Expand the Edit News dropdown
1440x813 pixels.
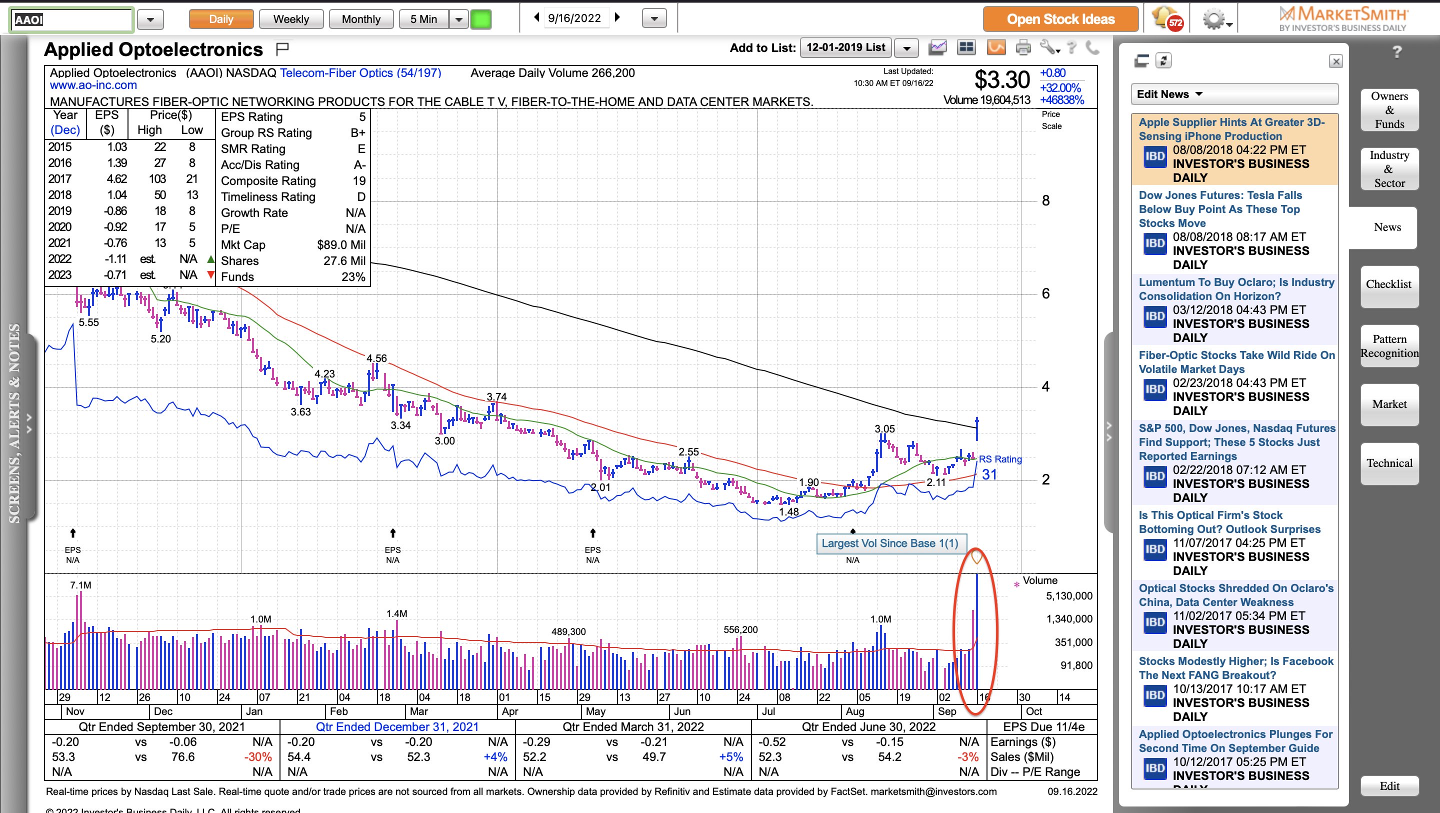tap(1169, 94)
